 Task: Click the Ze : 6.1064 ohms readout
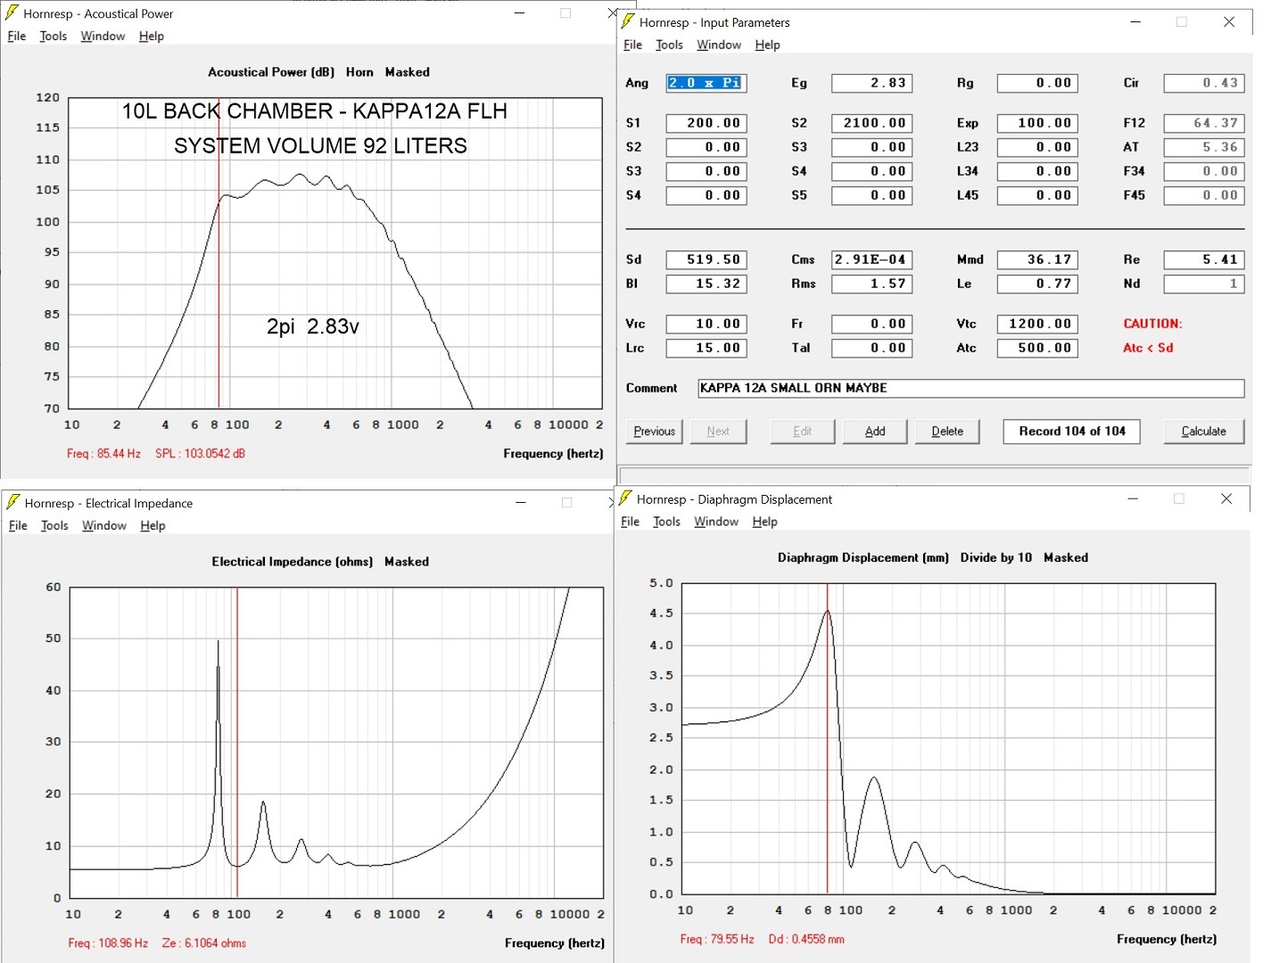click(204, 943)
